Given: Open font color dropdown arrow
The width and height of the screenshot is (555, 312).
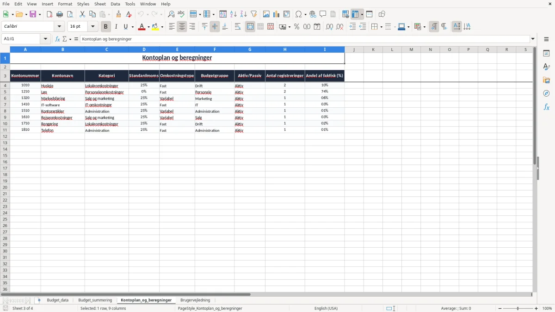Looking at the screenshot, I should [x=148, y=27].
